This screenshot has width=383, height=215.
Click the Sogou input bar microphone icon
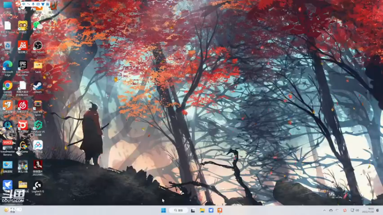[33, 4]
